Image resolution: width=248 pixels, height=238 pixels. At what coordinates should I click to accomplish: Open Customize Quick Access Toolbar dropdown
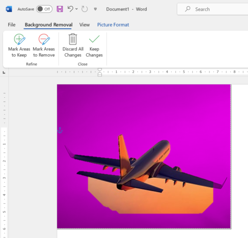point(96,9)
